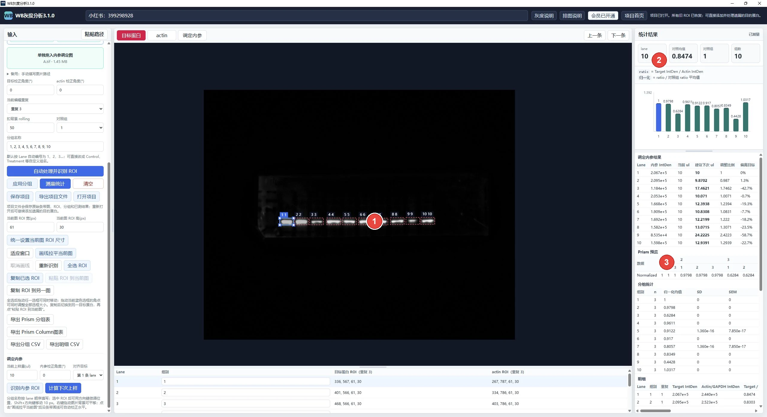767x417 pixels.
Task: Click the 分组名称 input field
Action: pos(55,146)
